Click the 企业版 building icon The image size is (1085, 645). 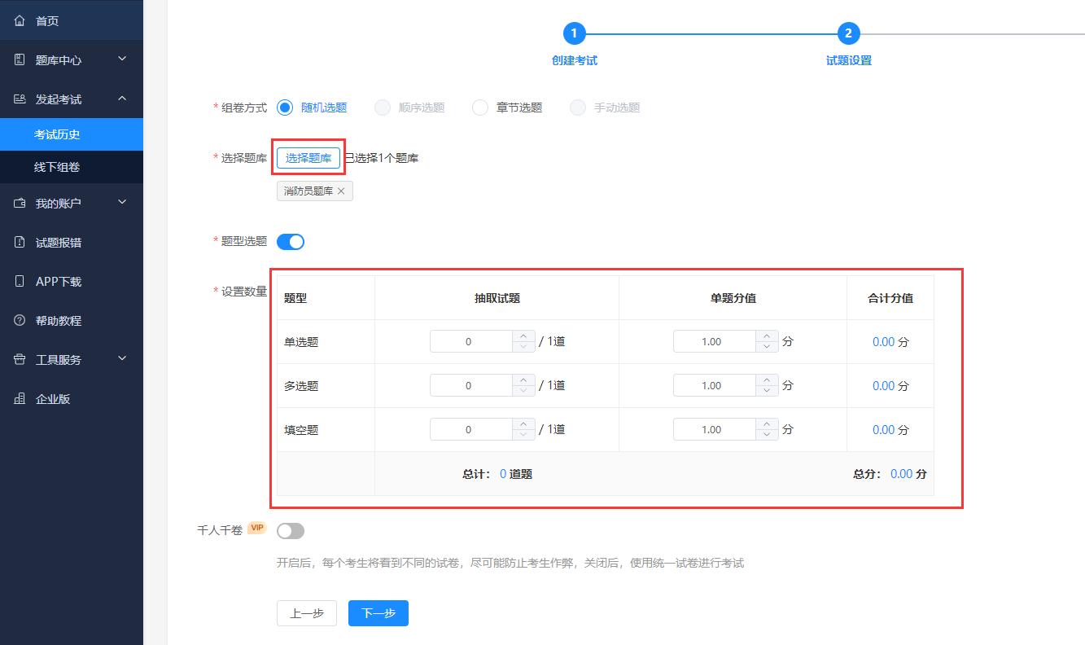20,398
